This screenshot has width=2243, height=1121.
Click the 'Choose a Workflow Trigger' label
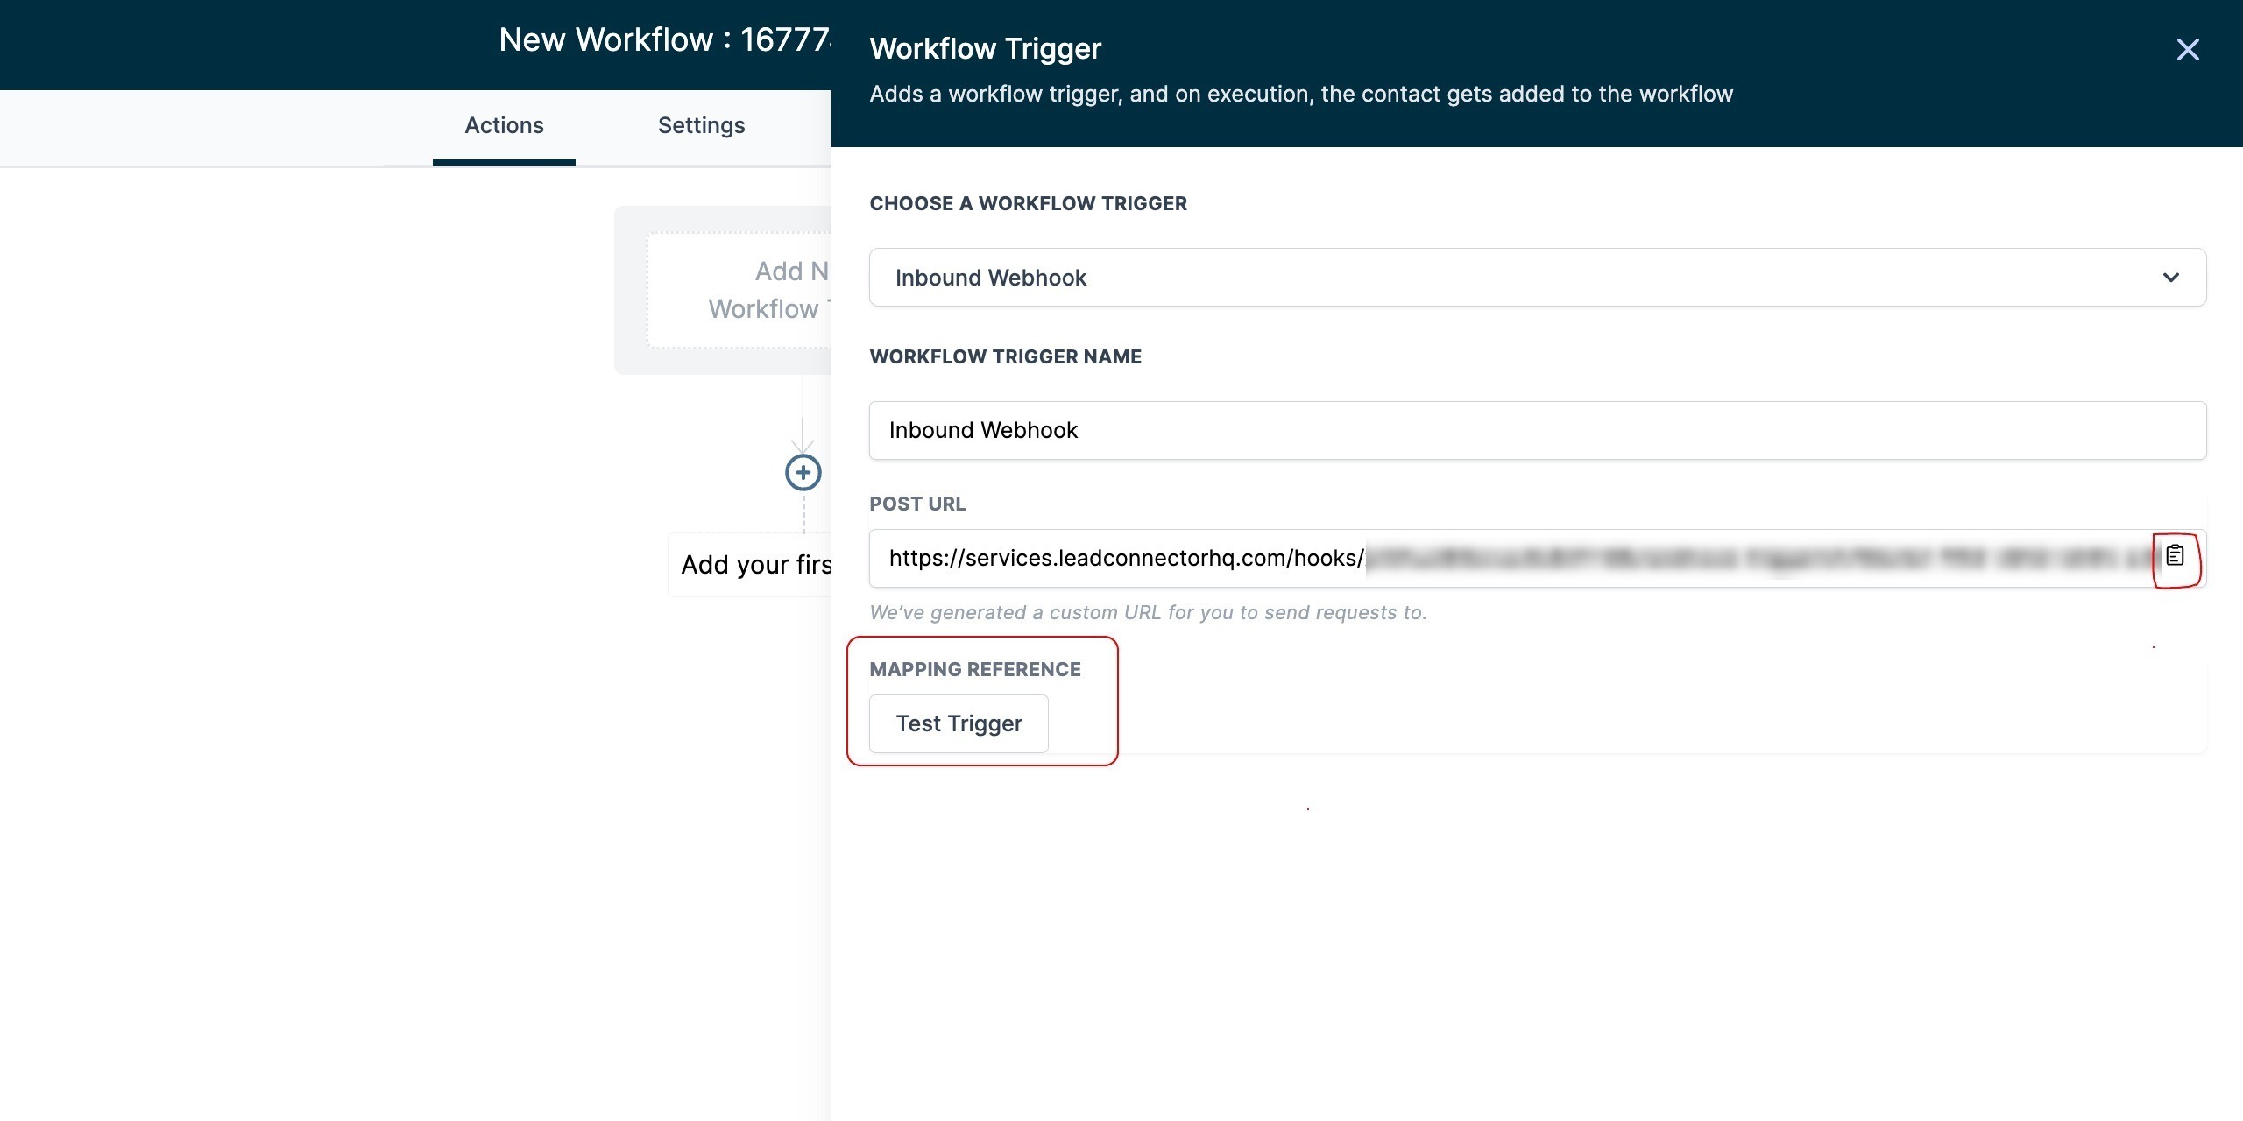pyautogui.click(x=1028, y=203)
